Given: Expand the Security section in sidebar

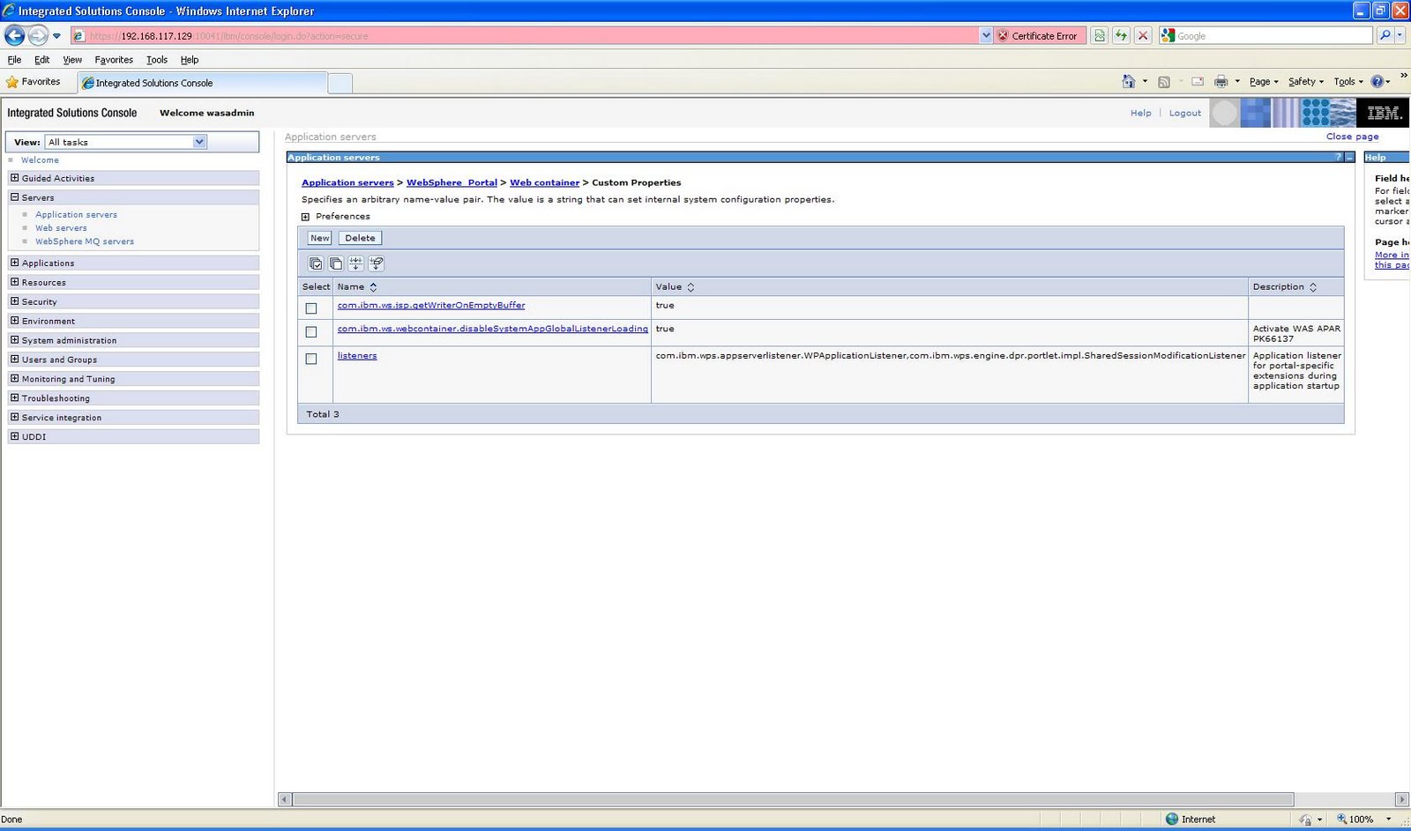Looking at the screenshot, I should (x=14, y=301).
